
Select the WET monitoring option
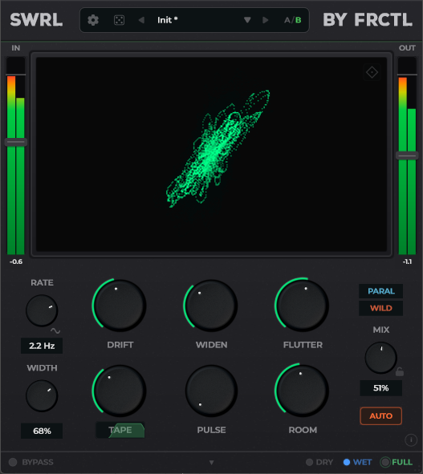357,462
